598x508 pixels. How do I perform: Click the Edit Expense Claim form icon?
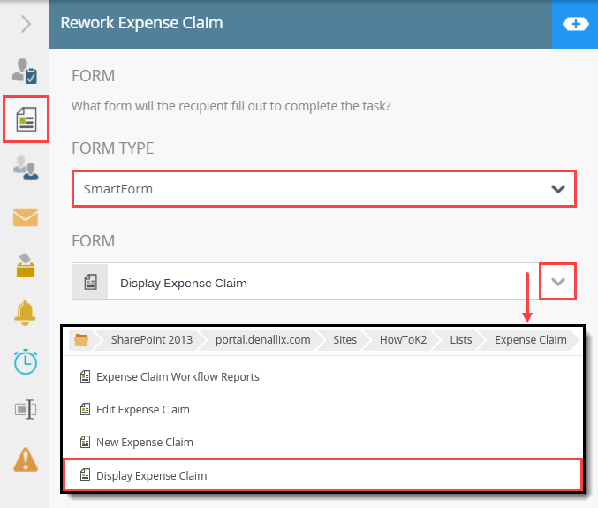(85, 409)
